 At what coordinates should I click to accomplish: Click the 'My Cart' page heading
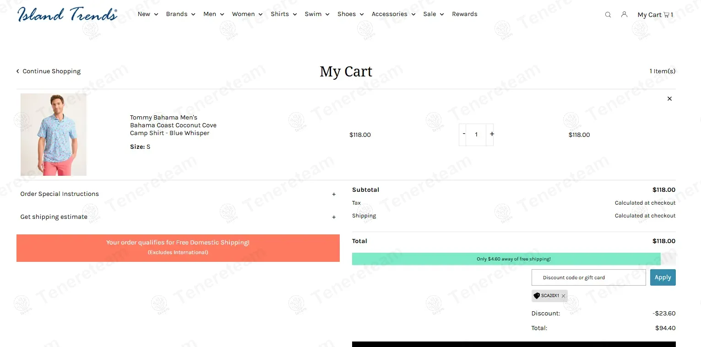tap(346, 72)
